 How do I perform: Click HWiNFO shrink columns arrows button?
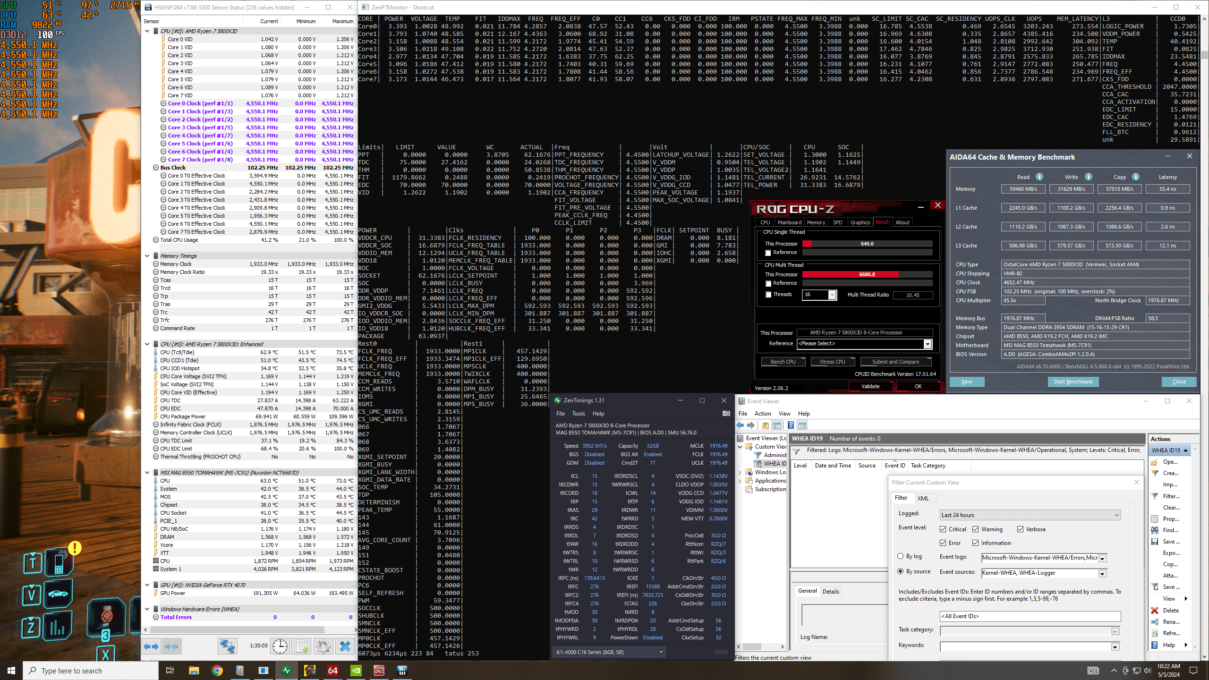pyautogui.click(x=171, y=646)
